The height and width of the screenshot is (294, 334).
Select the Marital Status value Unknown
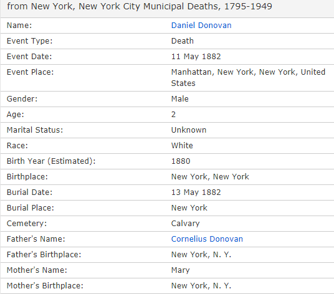point(189,130)
